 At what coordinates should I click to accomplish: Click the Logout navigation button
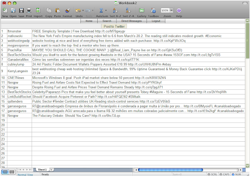click(x=156, y=21)
